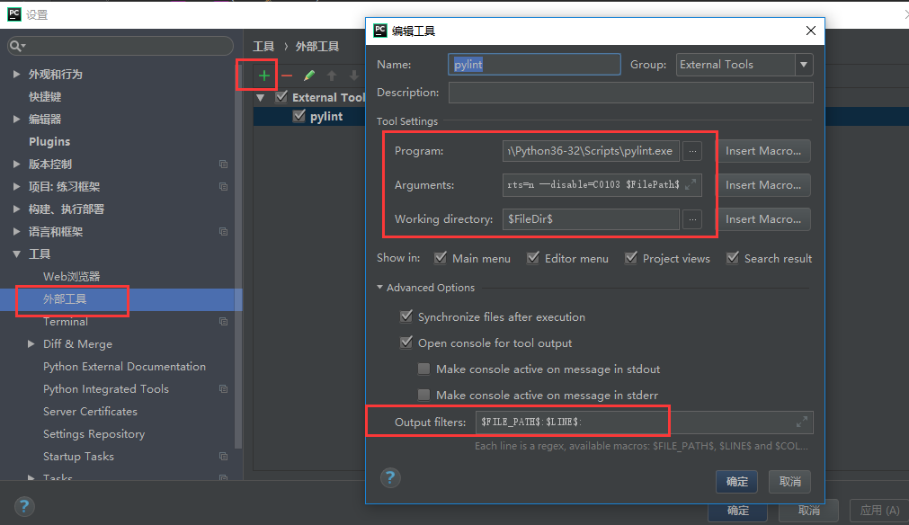
Task: Click the up arrow to move the tool up
Action: 332,76
